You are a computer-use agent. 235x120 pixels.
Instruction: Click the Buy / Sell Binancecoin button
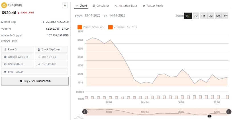click(x=35, y=81)
